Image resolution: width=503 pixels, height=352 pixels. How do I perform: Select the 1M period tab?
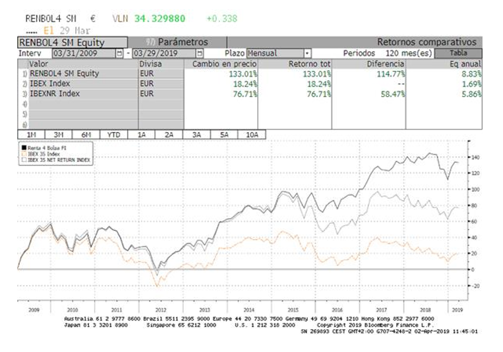(31, 134)
